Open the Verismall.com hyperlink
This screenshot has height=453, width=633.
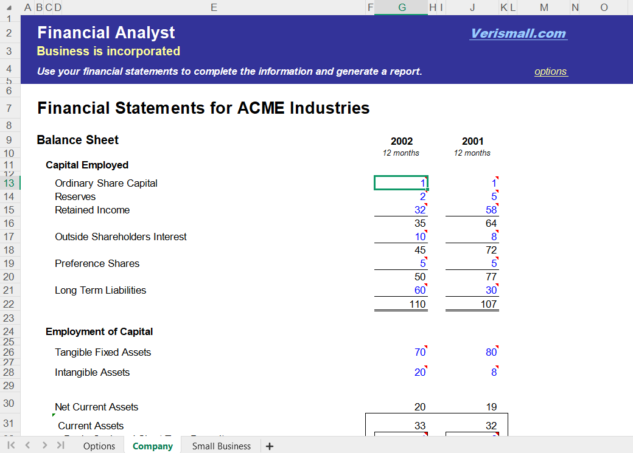coord(518,33)
